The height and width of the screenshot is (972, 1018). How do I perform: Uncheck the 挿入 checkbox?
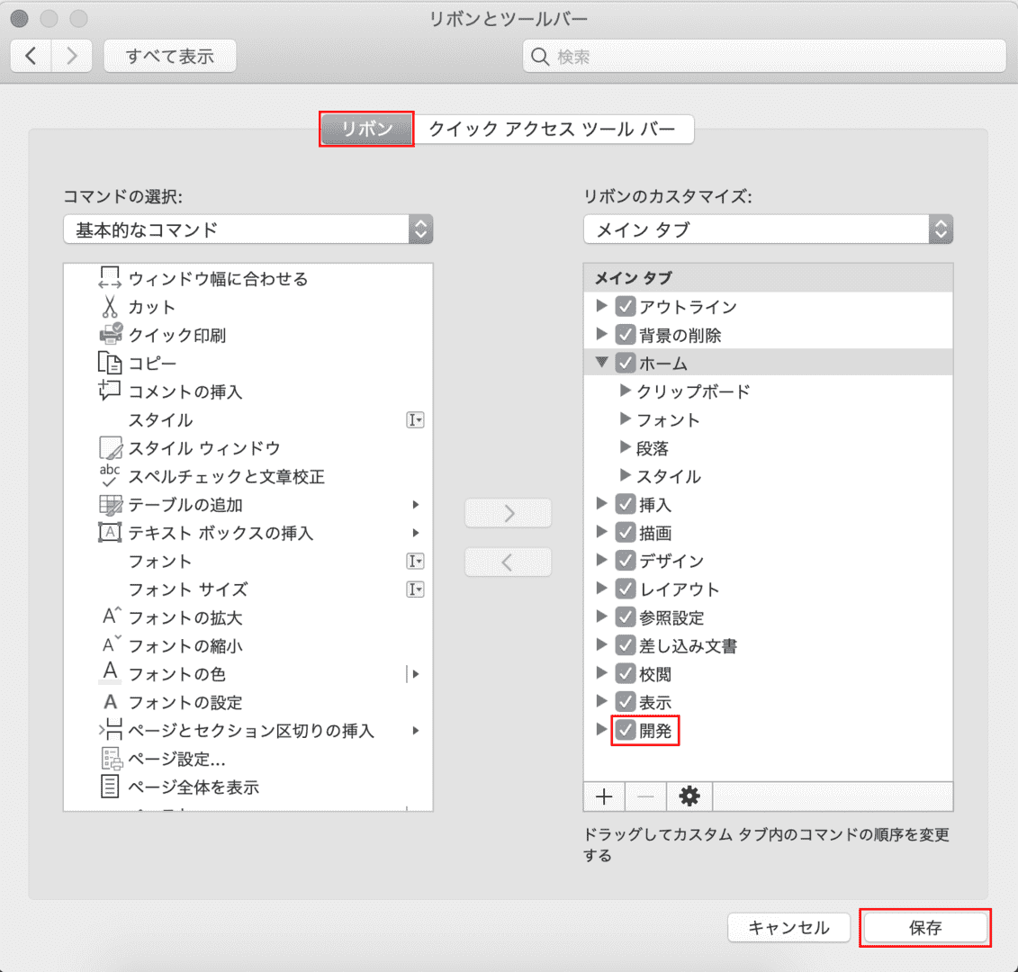click(626, 504)
